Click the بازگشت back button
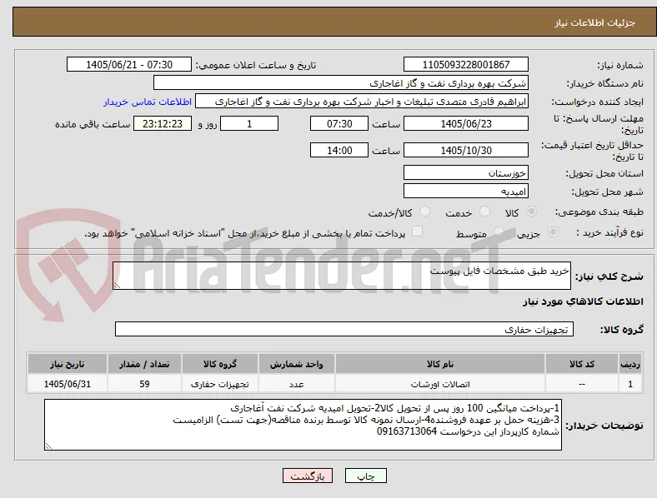This screenshot has height=498, width=657. tap(308, 476)
